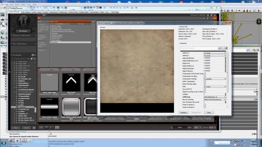This screenshot has height=147, width=262.
Task: Click the Close button in Texture Properties
Action: coord(209,113)
